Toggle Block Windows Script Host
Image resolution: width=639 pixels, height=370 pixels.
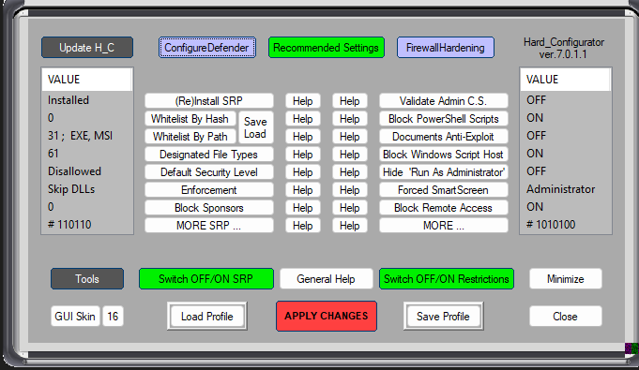444,155
